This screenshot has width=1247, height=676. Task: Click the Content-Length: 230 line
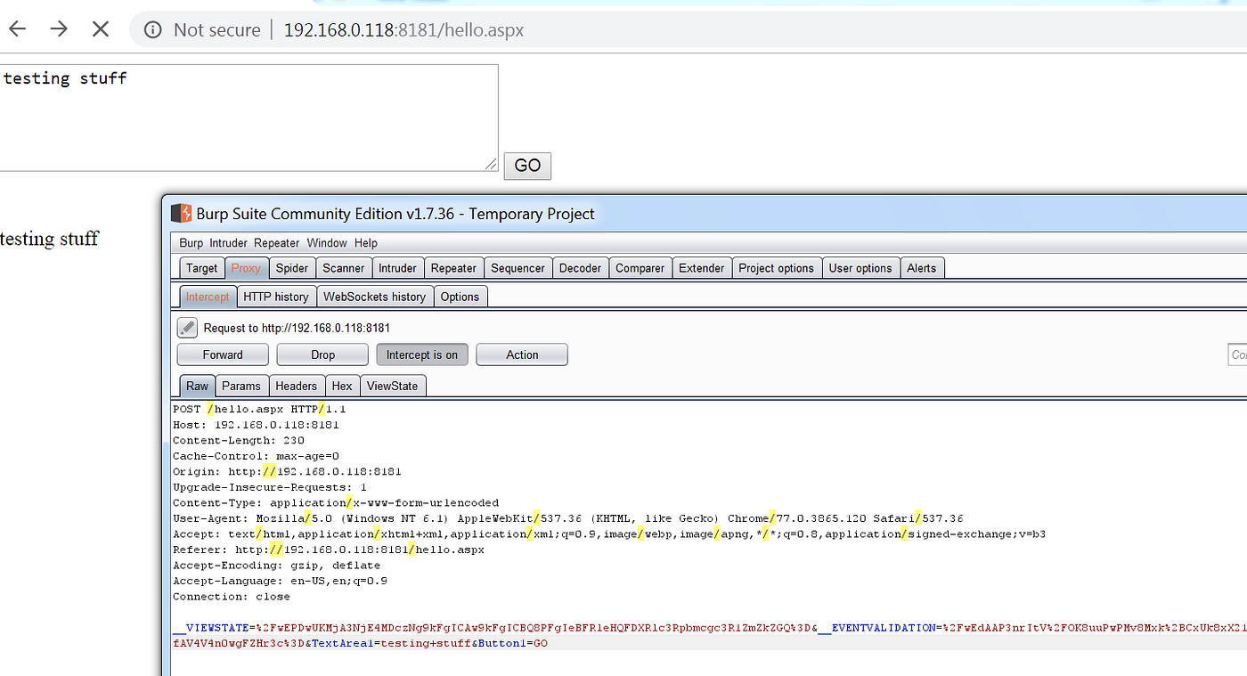click(239, 441)
